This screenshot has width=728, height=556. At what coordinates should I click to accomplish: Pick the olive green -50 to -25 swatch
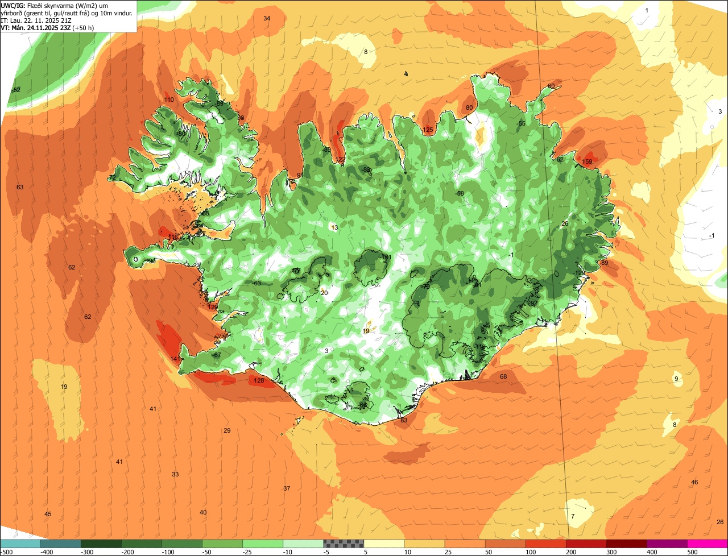pos(222,543)
